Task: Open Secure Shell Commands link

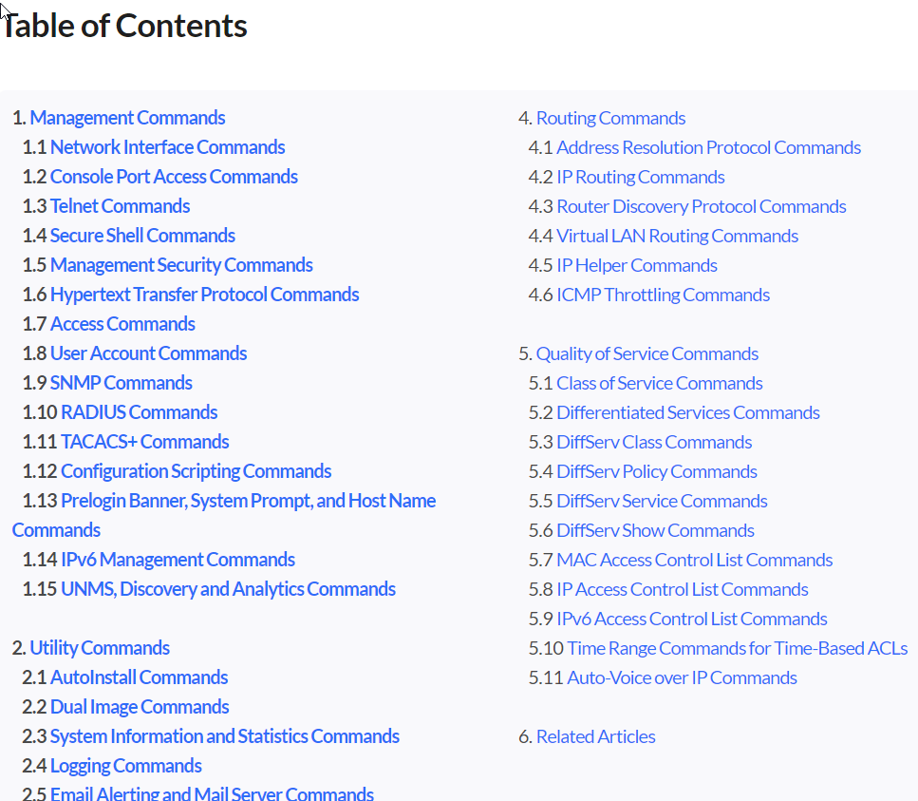Action: (142, 236)
